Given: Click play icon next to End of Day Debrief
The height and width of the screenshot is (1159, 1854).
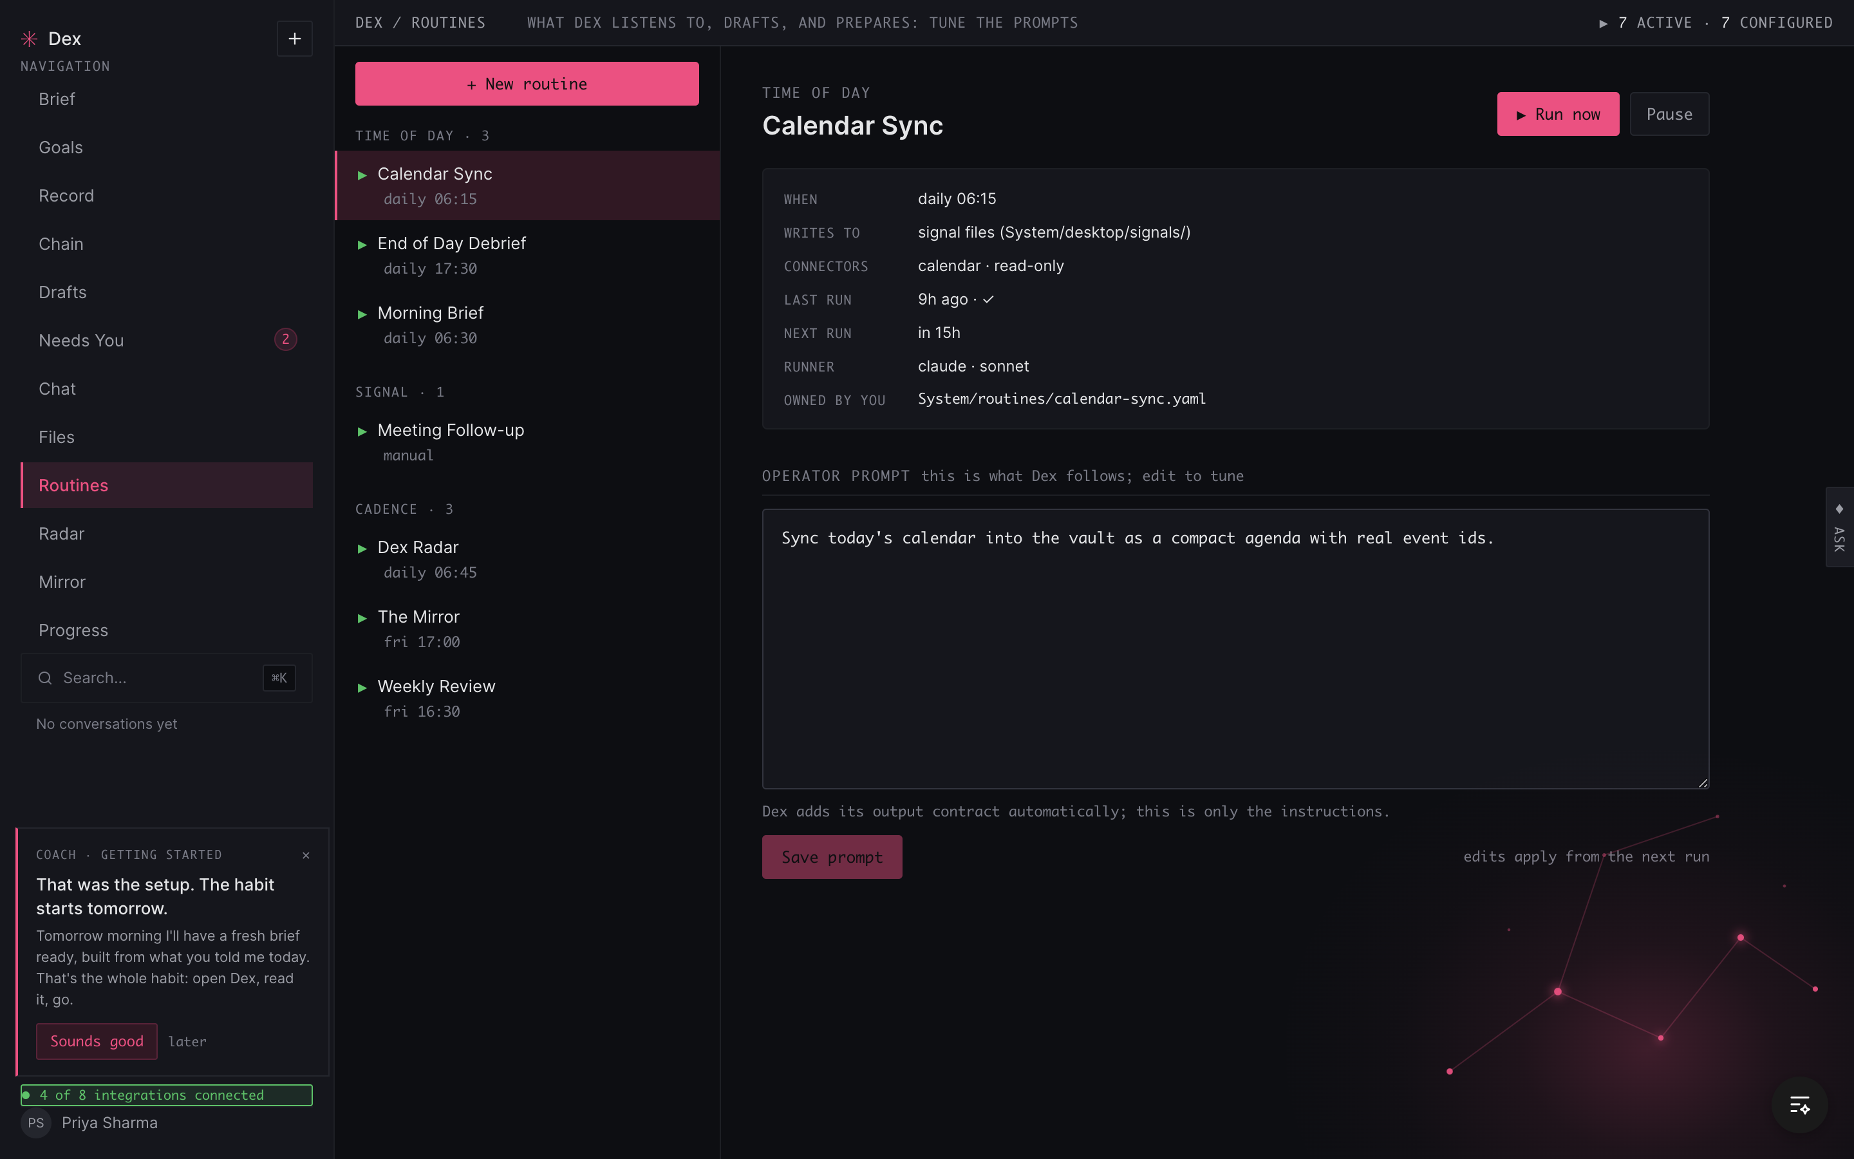Looking at the screenshot, I should 362,245.
